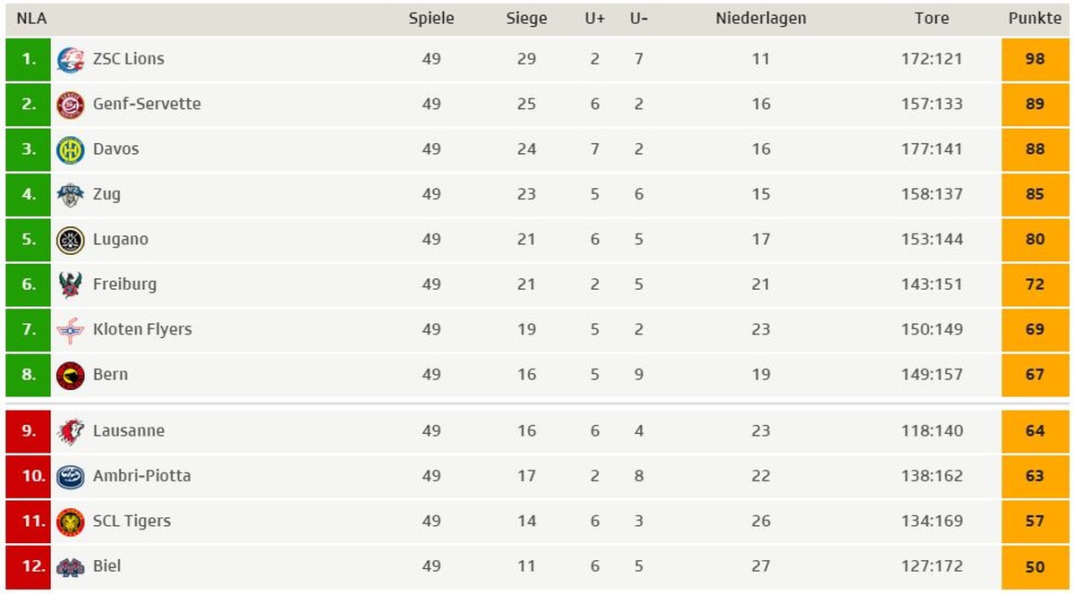Click the Zug team logo
Screen dimensions: 1074x594
tap(70, 195)
